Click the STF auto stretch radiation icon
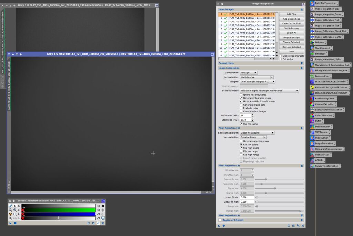 coord(10,214)
